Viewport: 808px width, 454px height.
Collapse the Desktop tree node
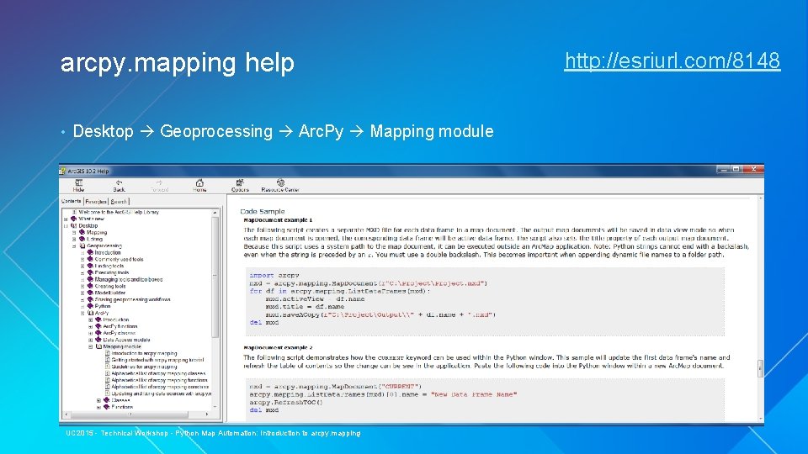click(66, 225)
